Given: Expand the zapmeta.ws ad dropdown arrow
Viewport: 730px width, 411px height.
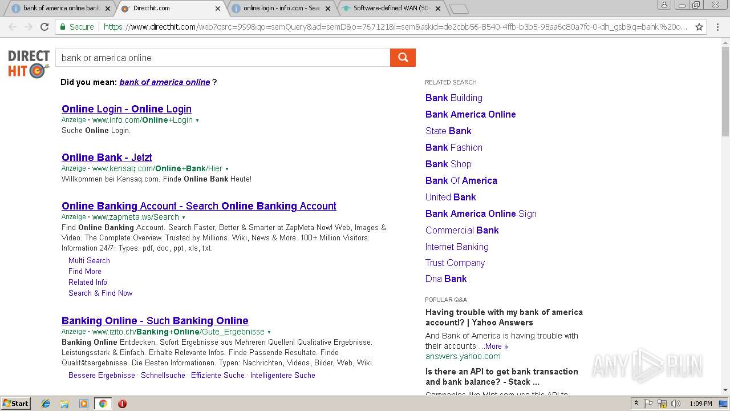Looking at the screenshot, I should click(x=184, y=217).
